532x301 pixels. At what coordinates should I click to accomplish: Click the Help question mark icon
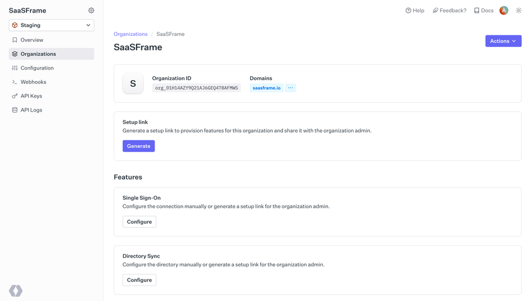click(408, 11)
